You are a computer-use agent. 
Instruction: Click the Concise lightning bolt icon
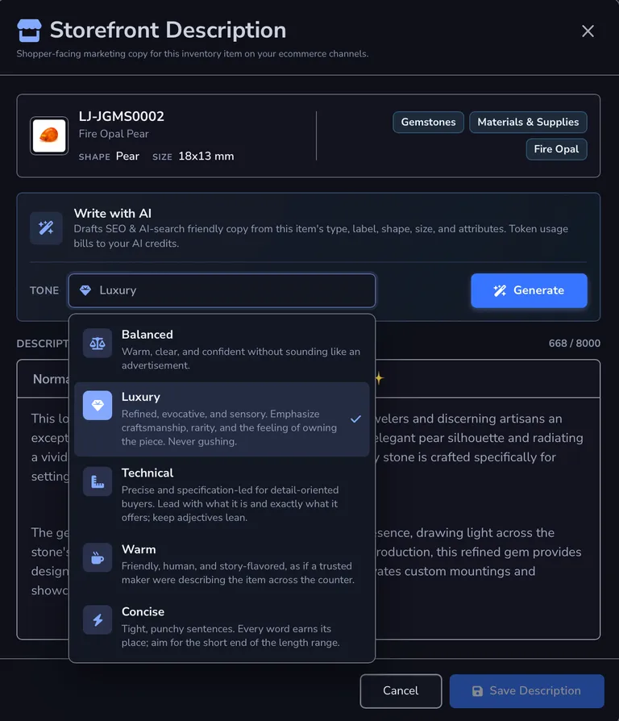(x=98, y=620)
